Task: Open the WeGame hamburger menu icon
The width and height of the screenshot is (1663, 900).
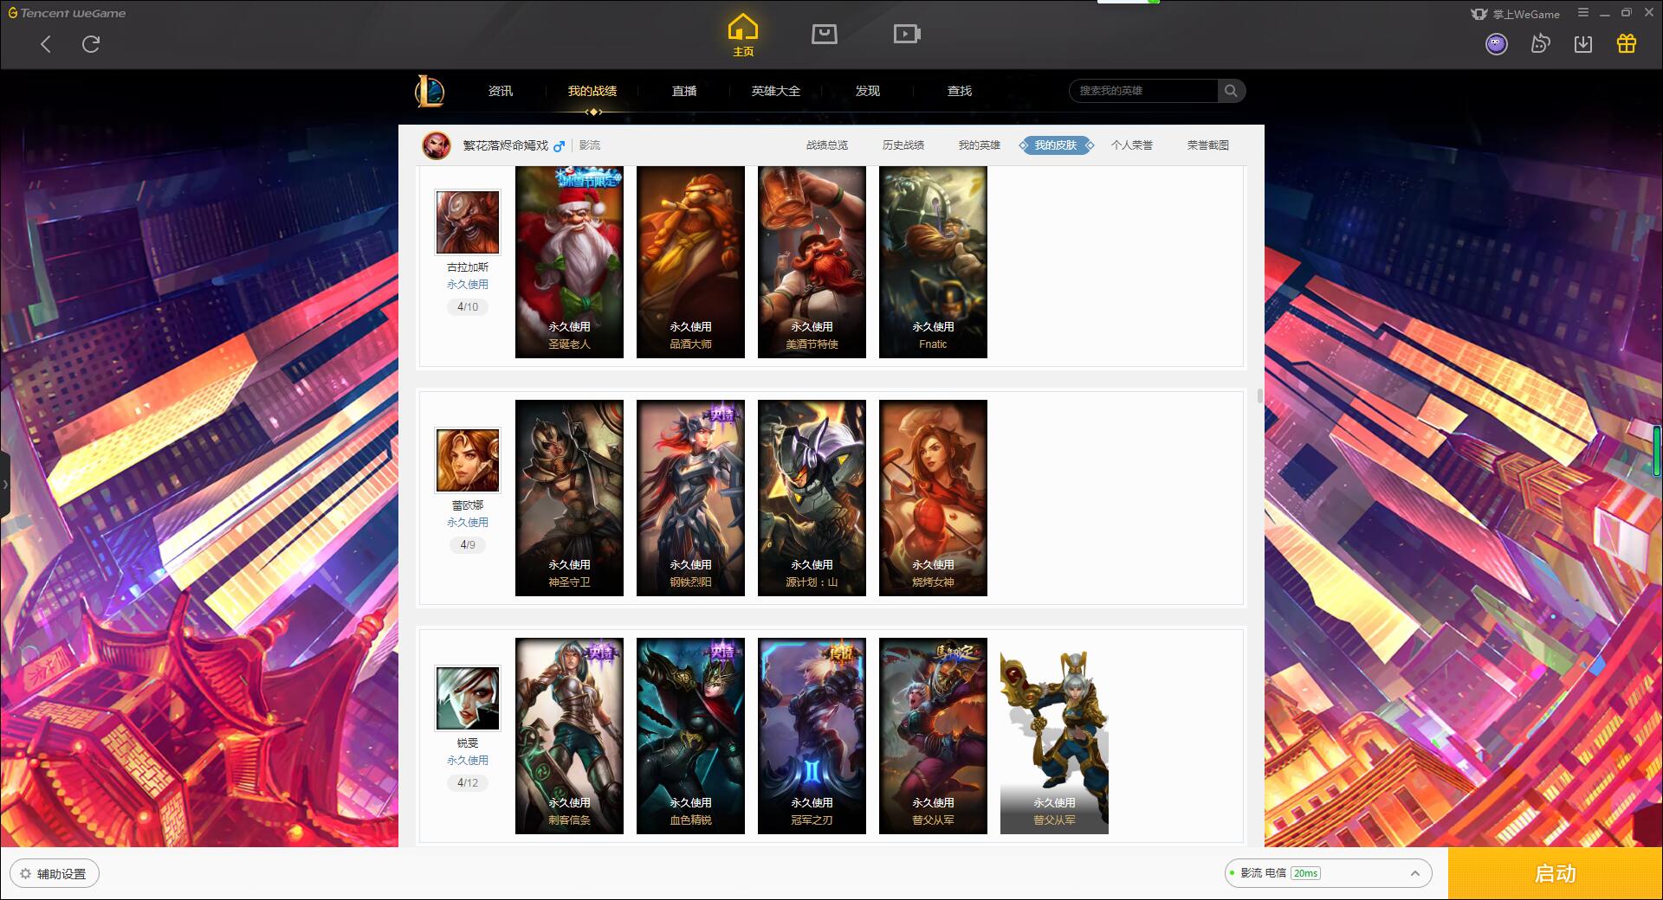Action: (1582, 13)
